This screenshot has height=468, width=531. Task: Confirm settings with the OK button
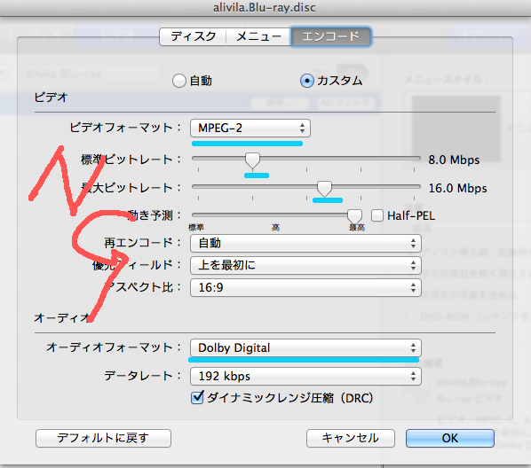coord(450,438)
